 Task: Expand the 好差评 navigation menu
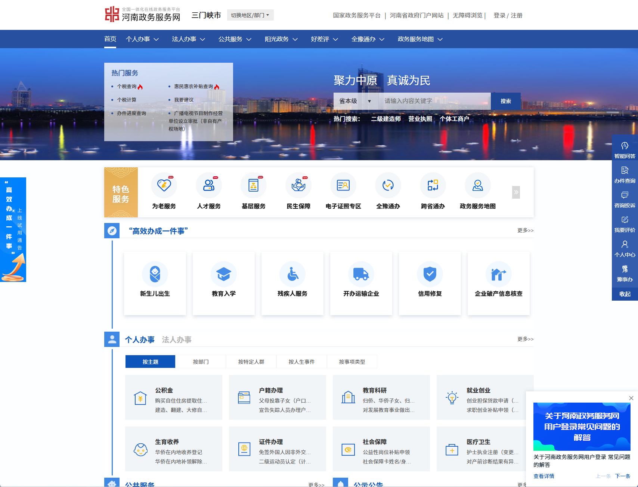325,39
